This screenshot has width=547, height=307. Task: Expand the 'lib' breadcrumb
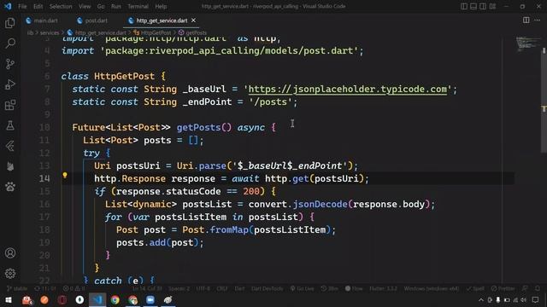[30, 32]
